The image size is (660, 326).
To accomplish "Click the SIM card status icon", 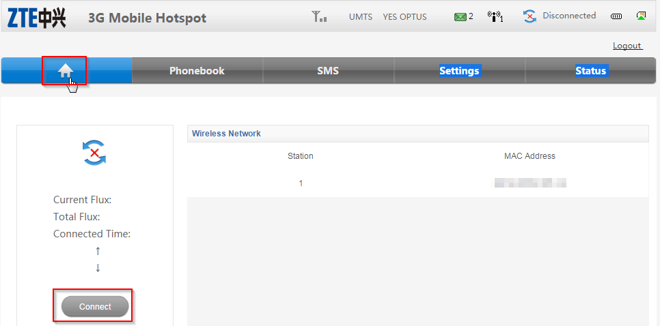I will tap(641, 16).
